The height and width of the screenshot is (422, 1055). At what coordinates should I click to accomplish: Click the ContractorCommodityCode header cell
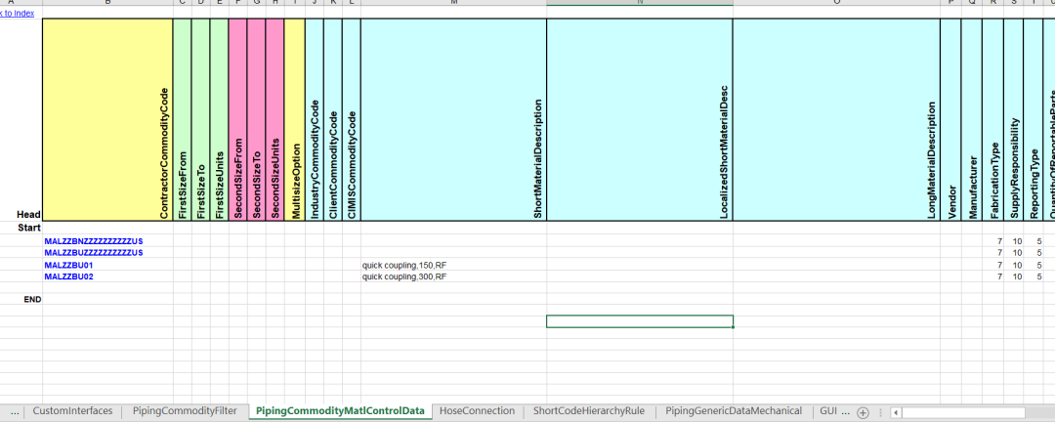(x=107, y=119)
